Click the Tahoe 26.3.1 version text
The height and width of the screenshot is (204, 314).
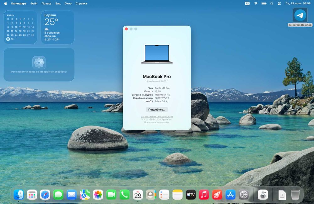[162, 101]
